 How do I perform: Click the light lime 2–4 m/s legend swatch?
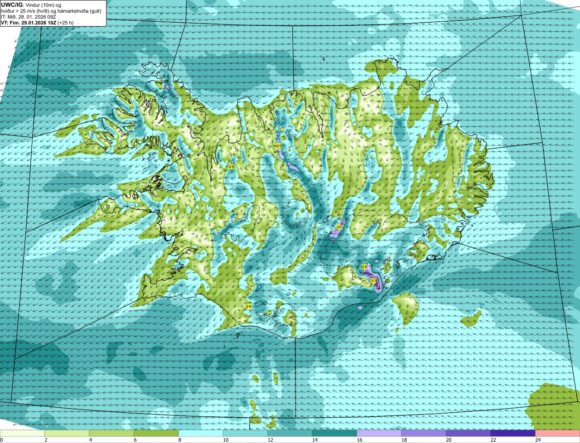67,433
